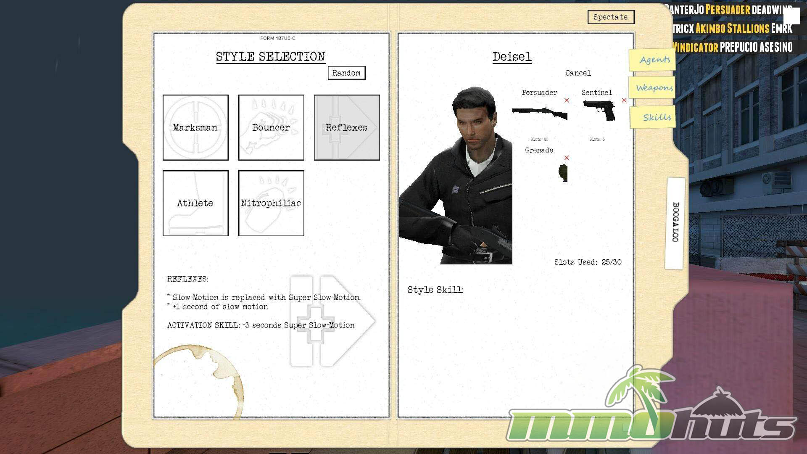The height and width of the screenshot is (454, 807).
Task: Click the large Reflexes emblem in description
Action: (x=332, y=322)
